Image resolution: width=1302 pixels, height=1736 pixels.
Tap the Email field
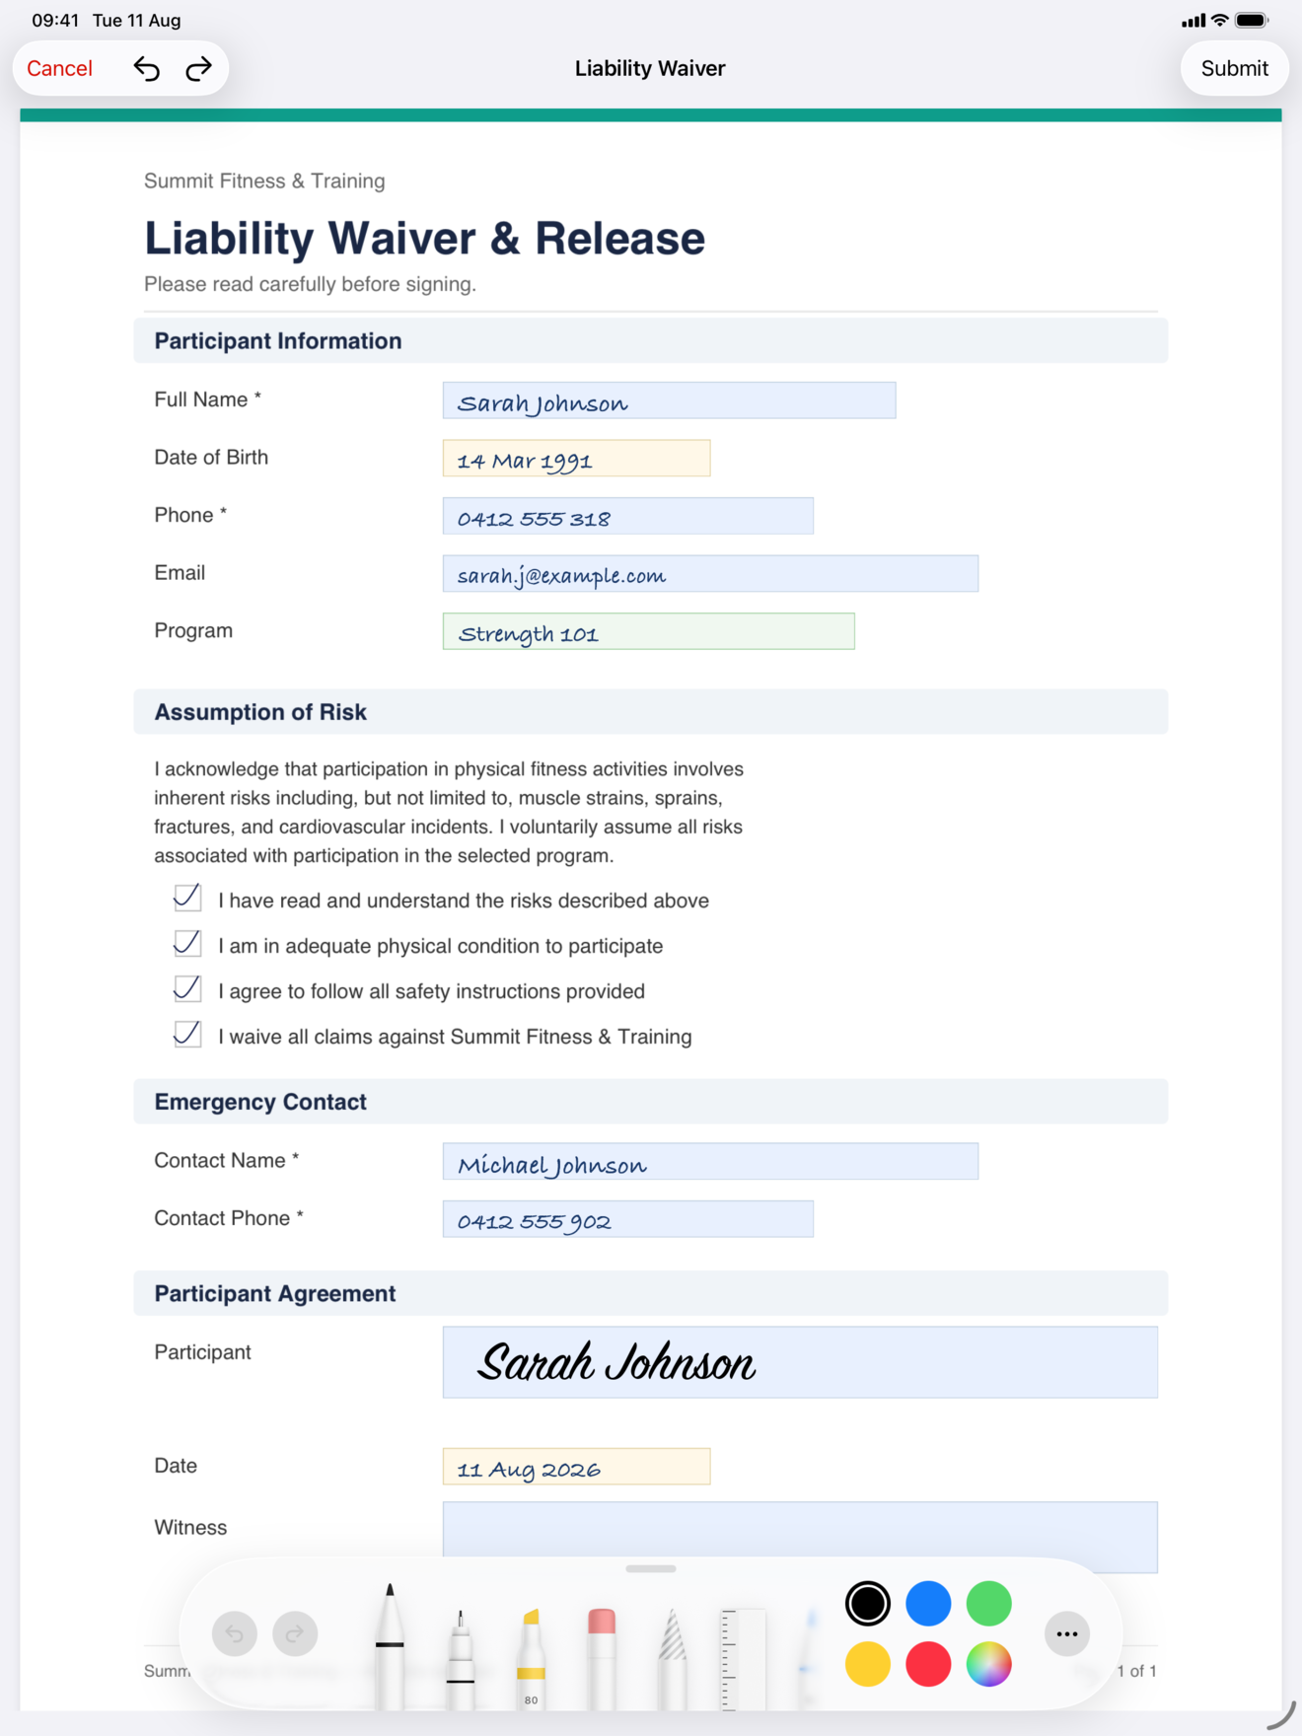tap(710, 574)
